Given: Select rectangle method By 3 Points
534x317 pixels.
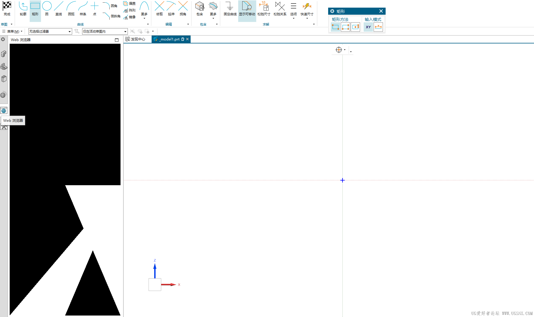Looking at the screenshot, I should tap(345, 27).
